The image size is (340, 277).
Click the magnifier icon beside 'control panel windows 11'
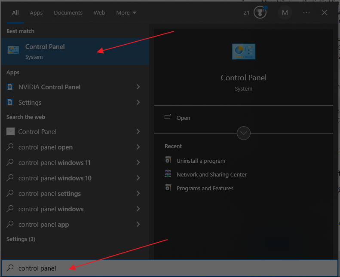click(x=10, y=162)
